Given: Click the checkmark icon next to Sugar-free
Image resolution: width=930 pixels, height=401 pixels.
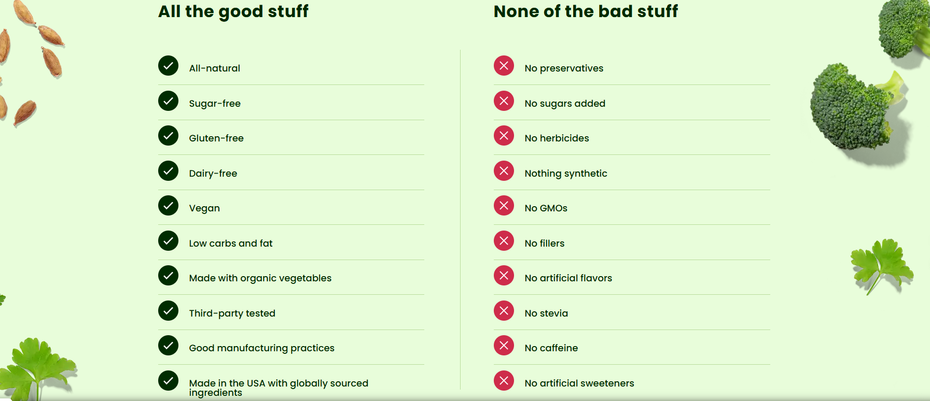Looking at the screenshot, I should (168, 101).
